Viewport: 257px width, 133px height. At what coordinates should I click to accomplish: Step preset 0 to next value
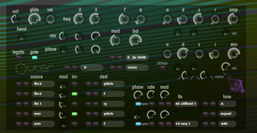coord(74,68)
